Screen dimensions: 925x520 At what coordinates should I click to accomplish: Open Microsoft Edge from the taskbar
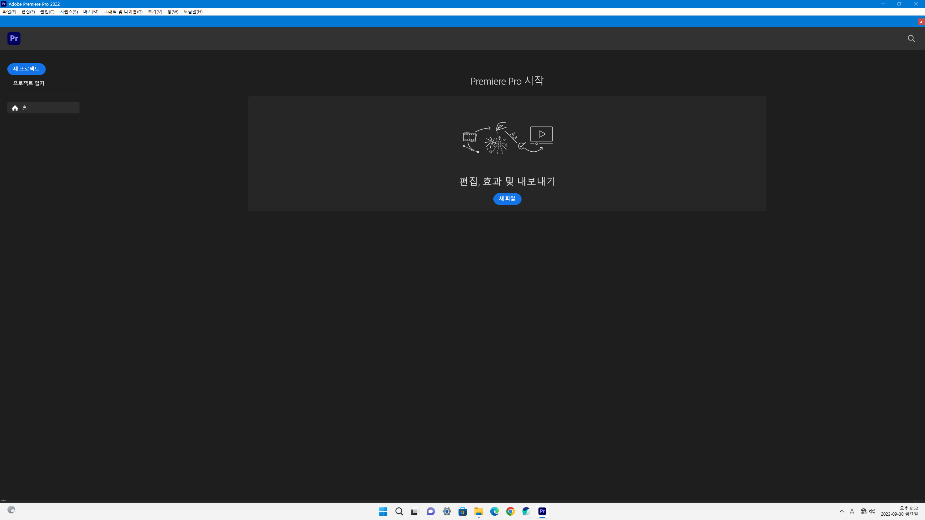494,511
